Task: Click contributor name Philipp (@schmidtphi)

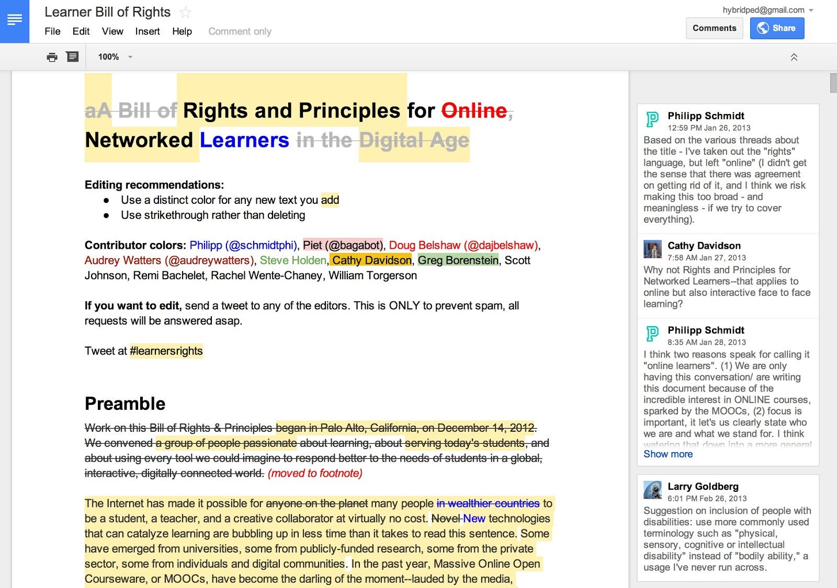Action: [x=243, y=245]
